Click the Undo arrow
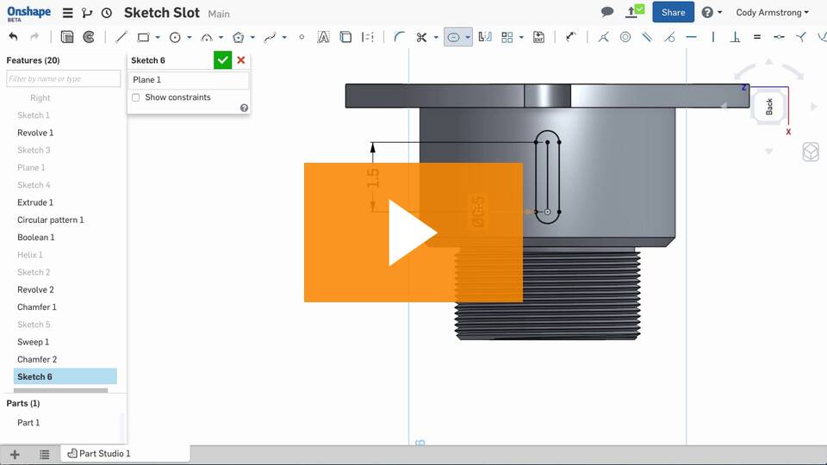 pos(13,37)
